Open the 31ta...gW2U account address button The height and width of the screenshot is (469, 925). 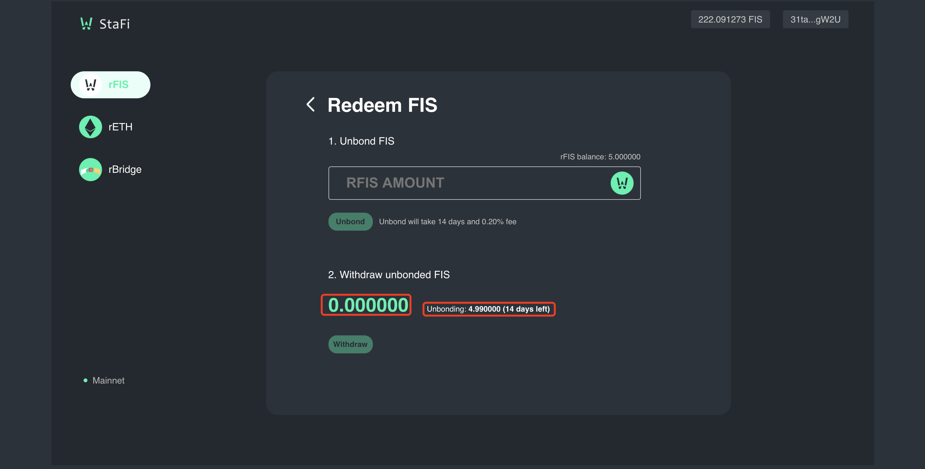coord(815,19)
